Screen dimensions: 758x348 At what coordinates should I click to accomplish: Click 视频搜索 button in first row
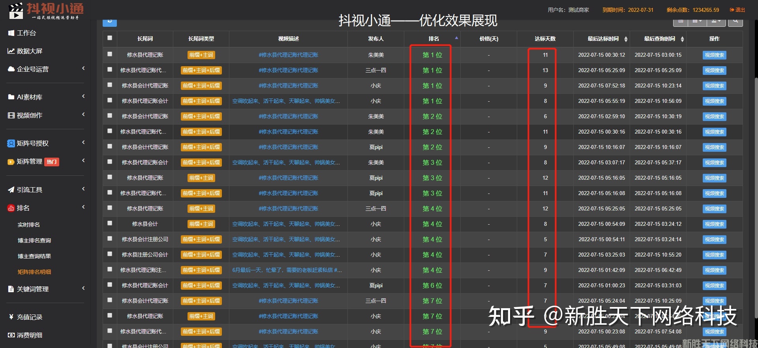(x=714, y=55)
